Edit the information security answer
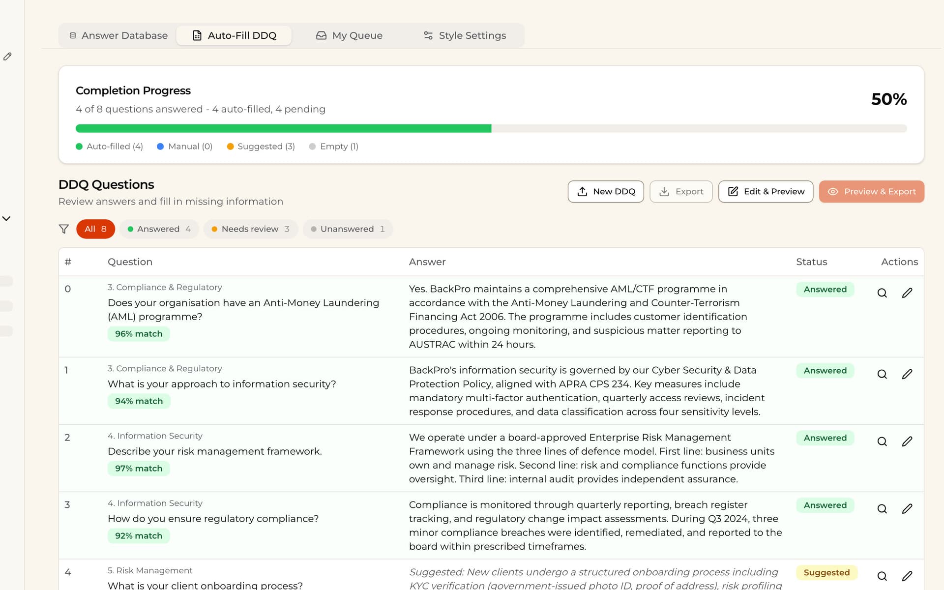 907,374
